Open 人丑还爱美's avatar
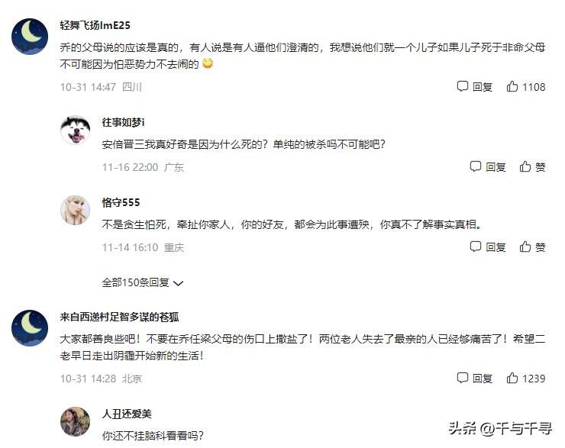 point(75,422)
